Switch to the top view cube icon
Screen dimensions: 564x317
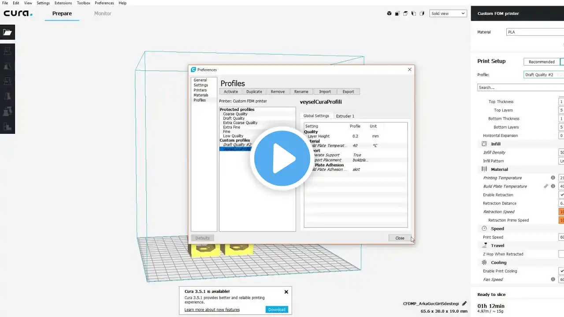(405, 14)
